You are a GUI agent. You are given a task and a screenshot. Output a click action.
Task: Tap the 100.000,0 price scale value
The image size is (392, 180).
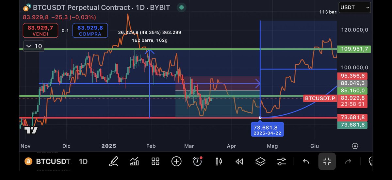[x=355, y=68]
